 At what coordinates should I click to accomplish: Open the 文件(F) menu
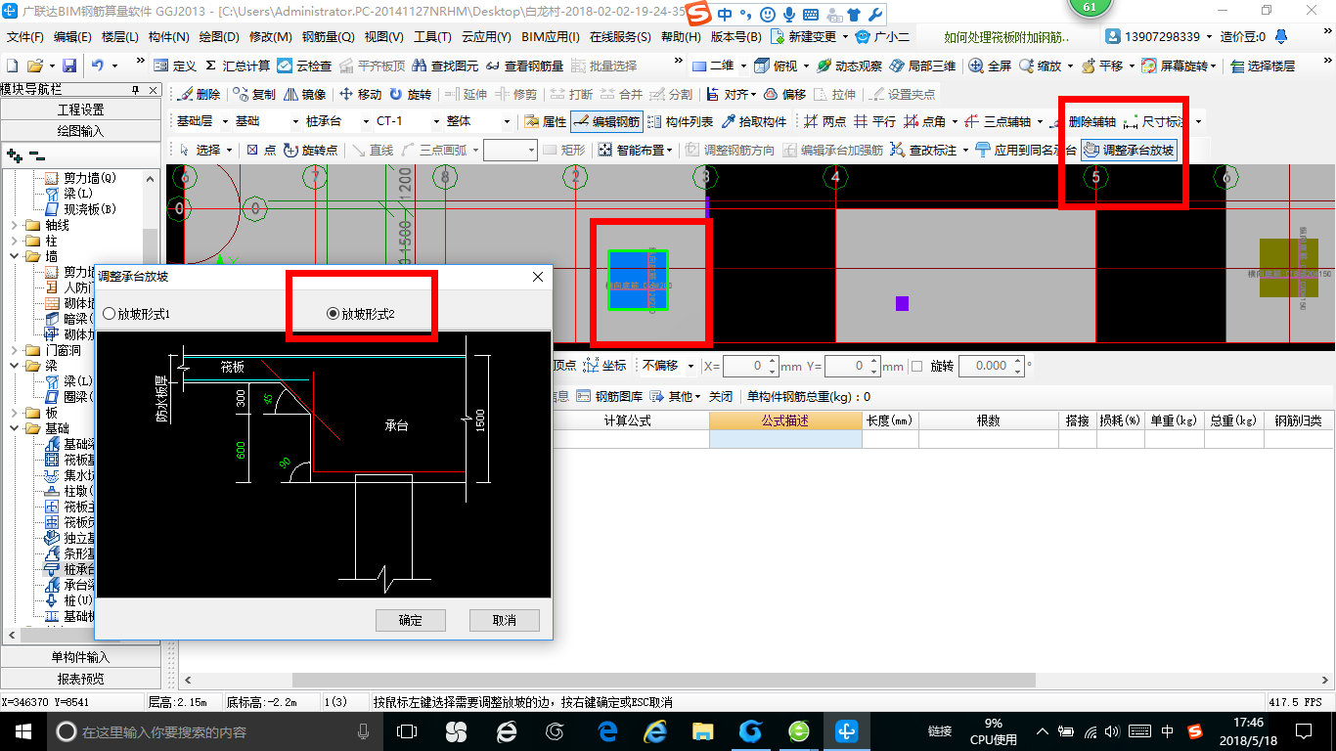tap(24, 37)
